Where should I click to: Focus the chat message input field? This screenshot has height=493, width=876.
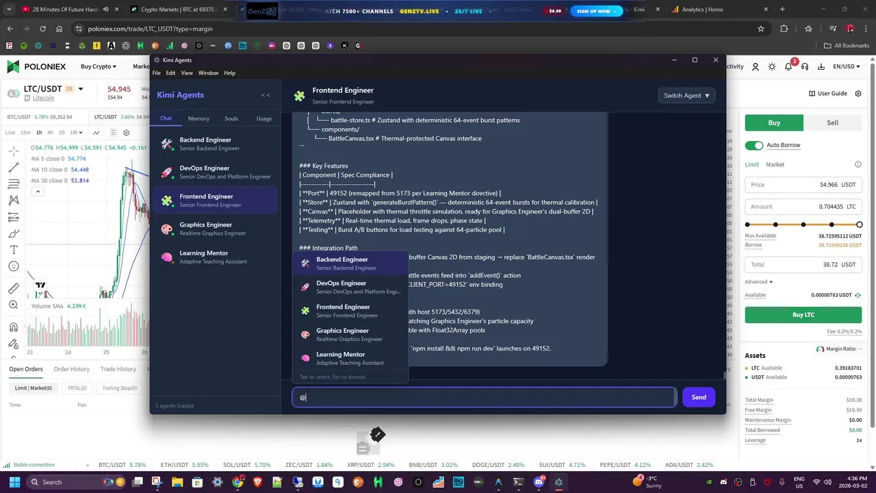pyautogui.click(x=484, y=397)
